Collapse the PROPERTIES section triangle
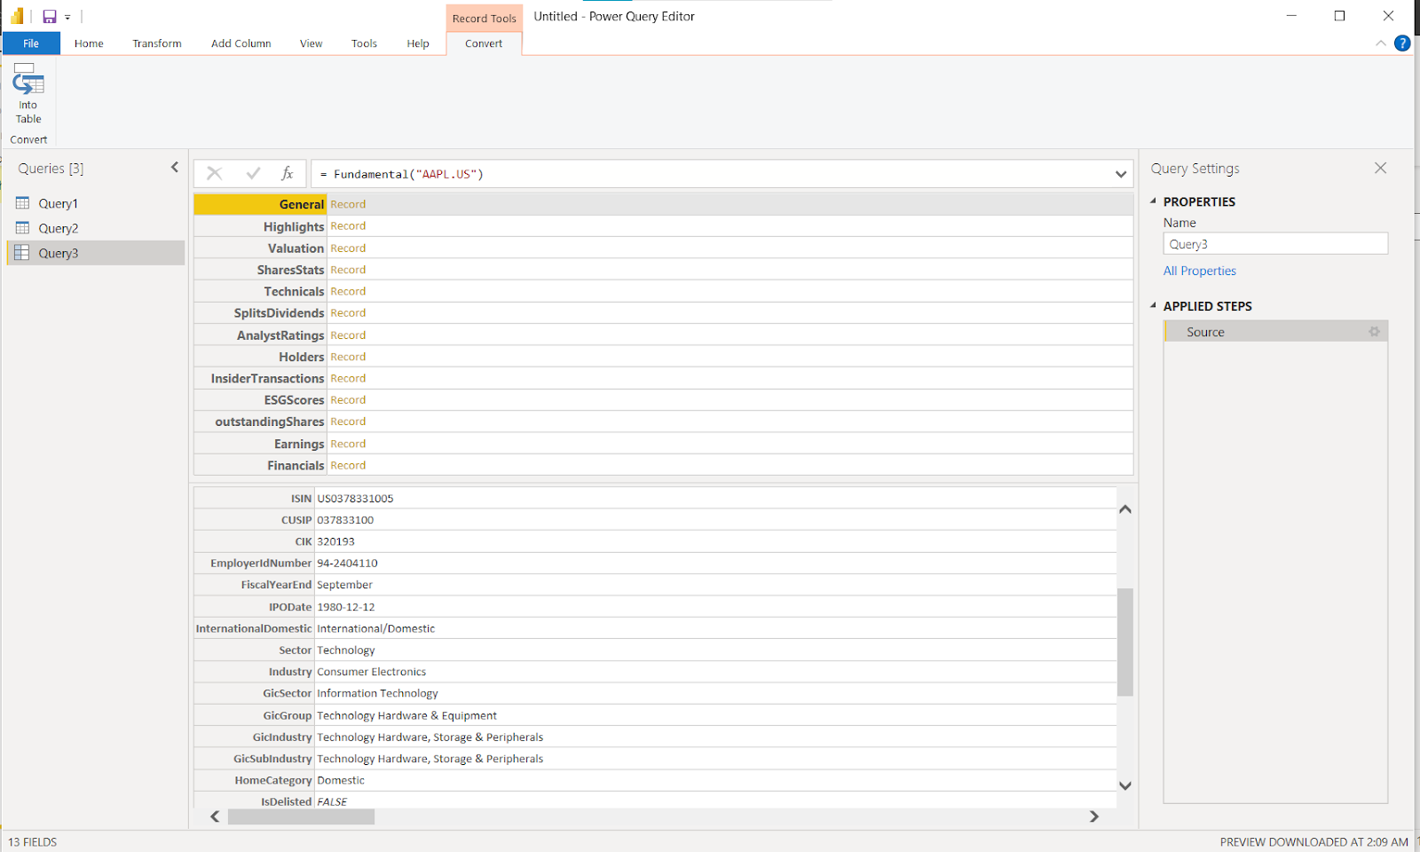The image size is (1420, 852). (x=1153, y=201)
